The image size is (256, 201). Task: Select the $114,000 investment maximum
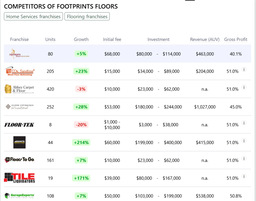pyautogui.click(x=171, y=54)
